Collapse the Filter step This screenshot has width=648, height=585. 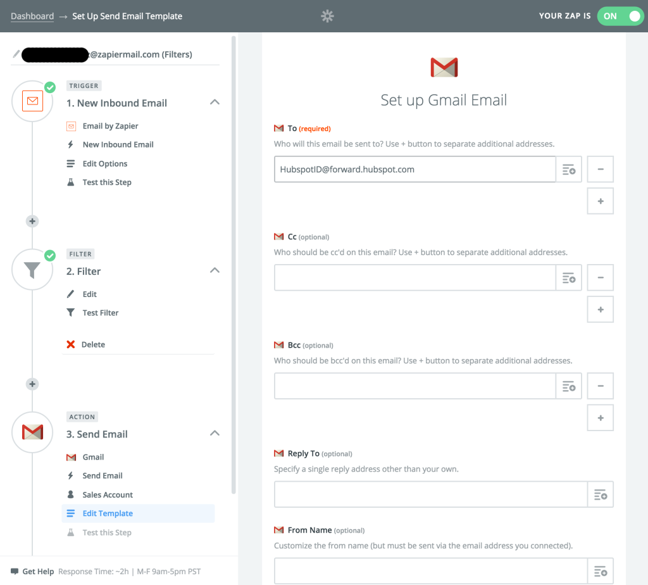coord(215,270)
